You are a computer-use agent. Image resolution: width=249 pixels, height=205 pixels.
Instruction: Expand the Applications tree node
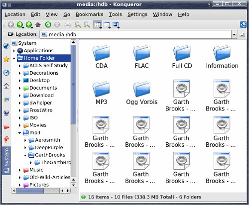coord(14,51)
